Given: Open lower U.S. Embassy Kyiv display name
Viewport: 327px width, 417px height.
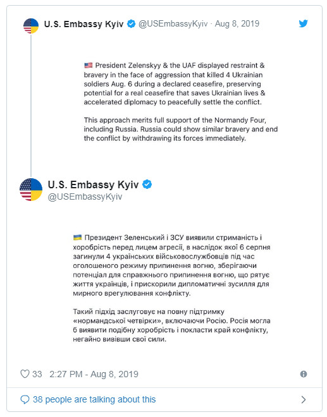Looking at the screenshot, I should click(93, 184).
